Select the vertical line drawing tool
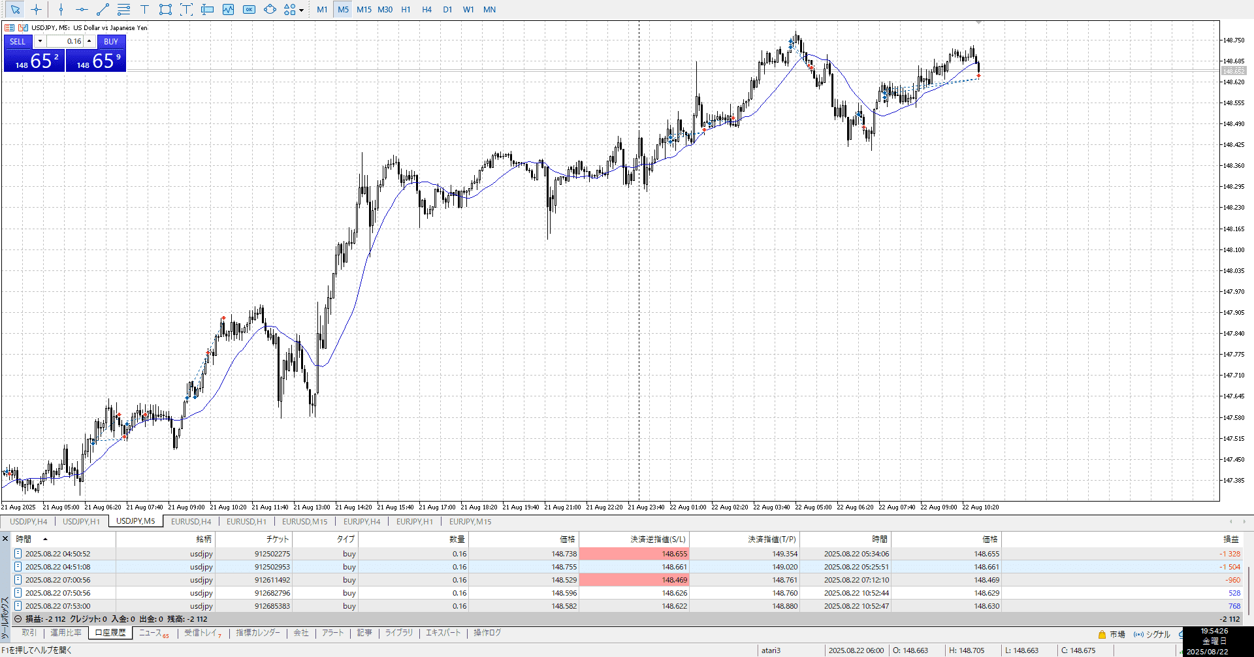 click(61, 10)
